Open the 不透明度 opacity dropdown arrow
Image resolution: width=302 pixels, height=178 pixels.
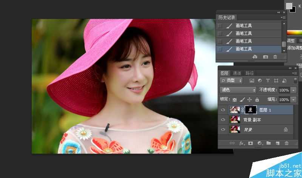[294, 90]
